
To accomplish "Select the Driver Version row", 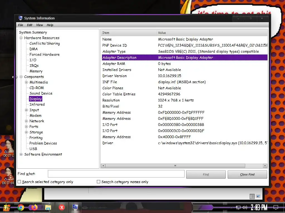I will point(185,76).
